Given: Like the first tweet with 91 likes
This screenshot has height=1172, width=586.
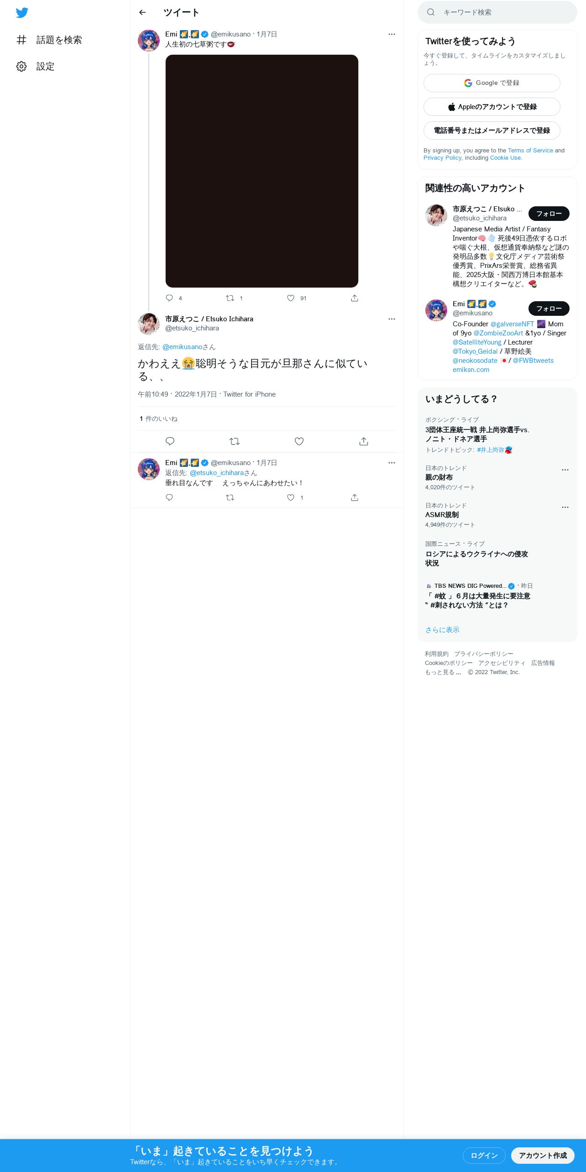Looking at the screenshot, I should click(291, 298).
